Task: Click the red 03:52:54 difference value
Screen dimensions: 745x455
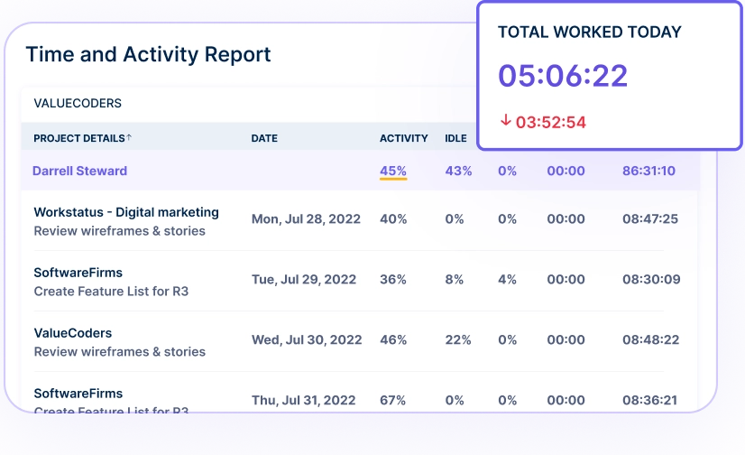Action: pos(551,122)
